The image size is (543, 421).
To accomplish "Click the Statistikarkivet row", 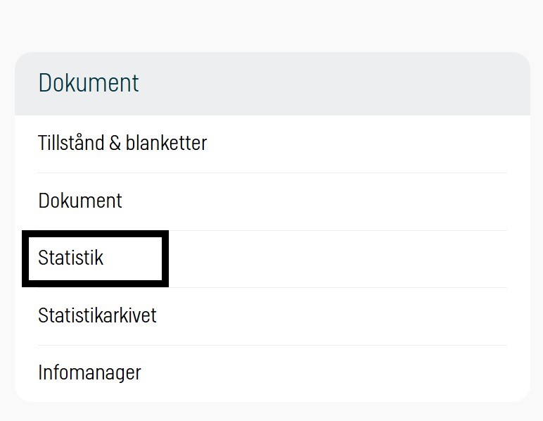I will [97, 315].
